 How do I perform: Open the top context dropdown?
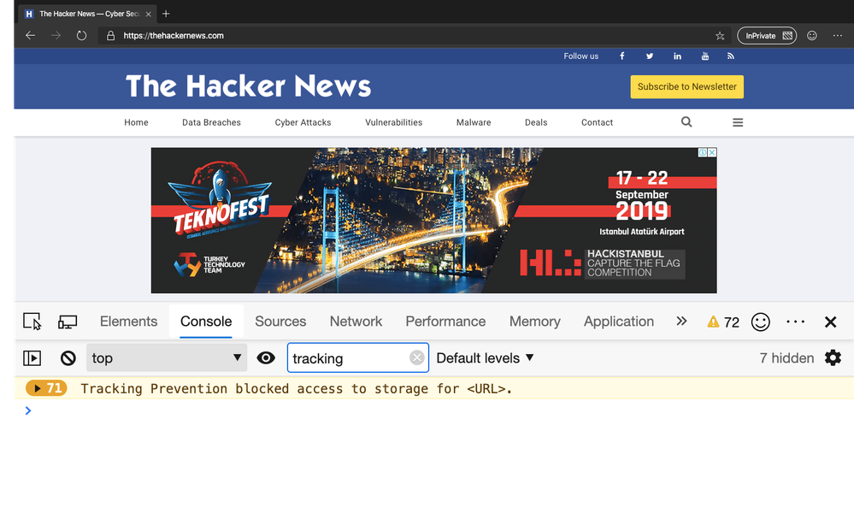point(167,357)
